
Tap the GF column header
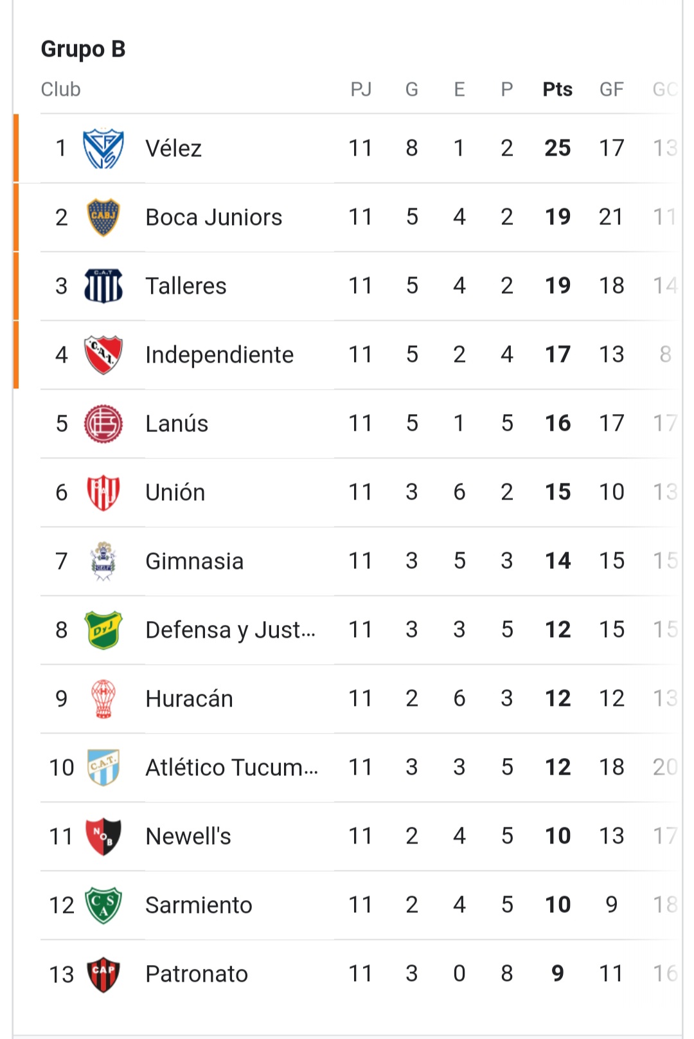612,89
